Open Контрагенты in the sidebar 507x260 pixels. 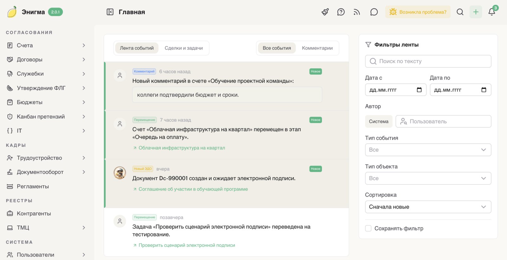tap(46, 213)
